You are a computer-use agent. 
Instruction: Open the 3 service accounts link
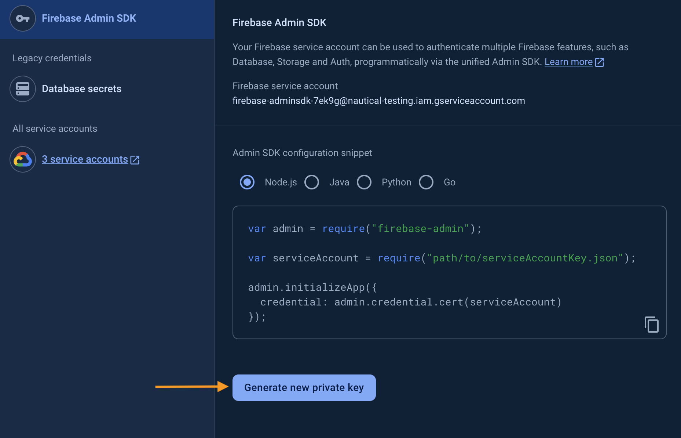pyautogui.click(x=85, y=159)
